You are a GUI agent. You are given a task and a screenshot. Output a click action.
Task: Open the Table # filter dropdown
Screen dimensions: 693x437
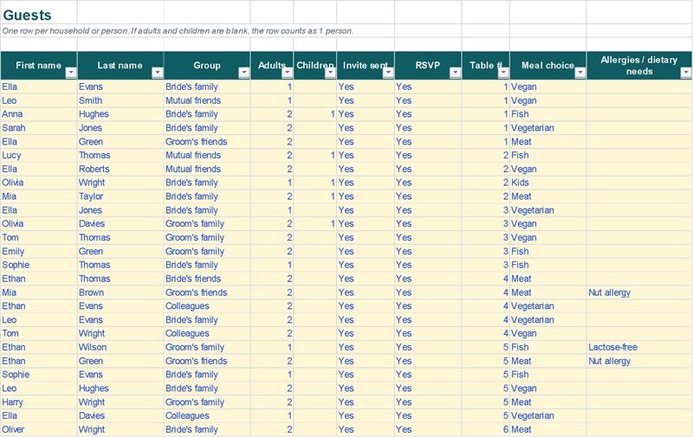pyautogui.click(x=503, y=73)
